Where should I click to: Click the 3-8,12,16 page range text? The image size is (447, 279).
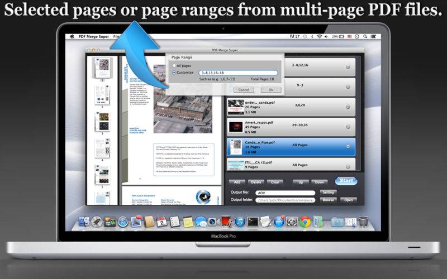coord(300,65)
